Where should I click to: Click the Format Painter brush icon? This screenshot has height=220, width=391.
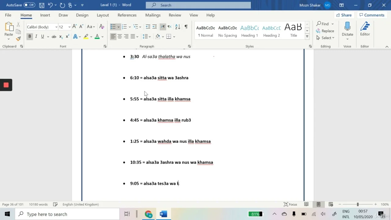click(x=18, y=38)
